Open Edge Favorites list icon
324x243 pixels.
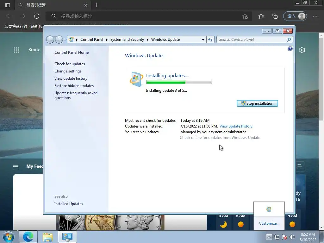(x=261, y=16)
